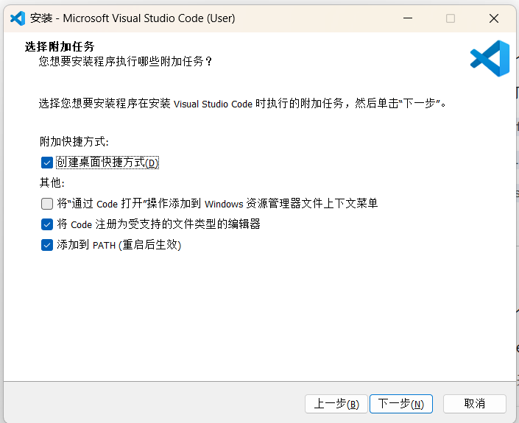Click the 附加快捷方式: label
This screenshot has height=423, width=519.
[74, 141]
